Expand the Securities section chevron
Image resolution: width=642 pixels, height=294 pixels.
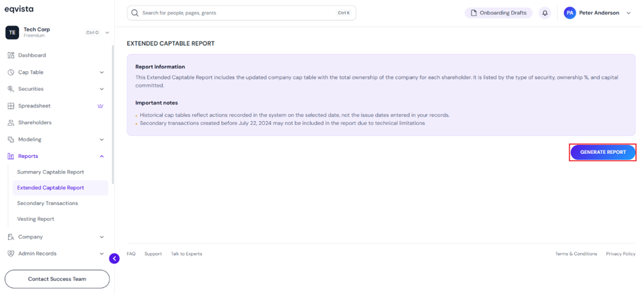(102, 89)
